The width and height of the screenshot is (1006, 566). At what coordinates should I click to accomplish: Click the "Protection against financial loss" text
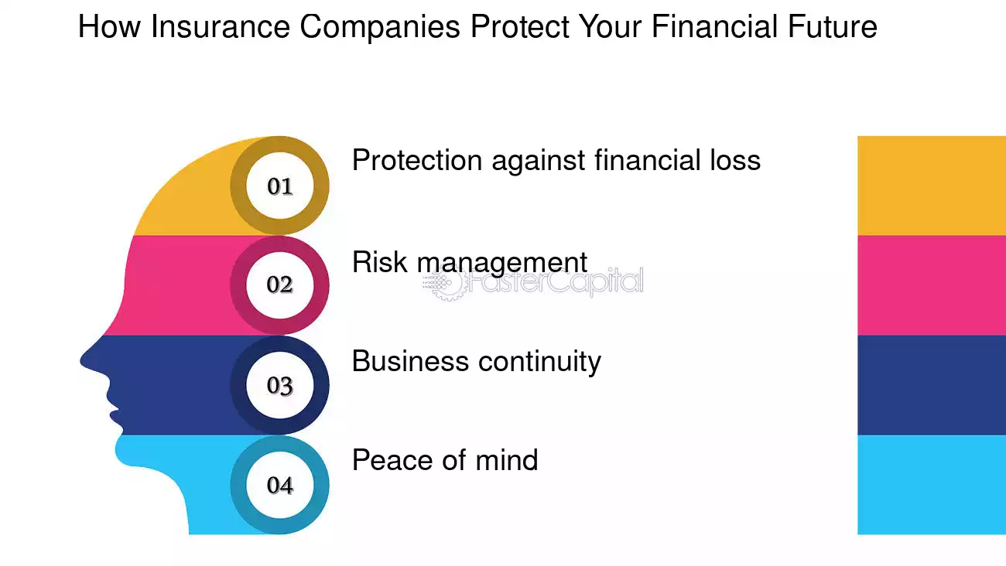pyautogui.click(x=556, y=160)
